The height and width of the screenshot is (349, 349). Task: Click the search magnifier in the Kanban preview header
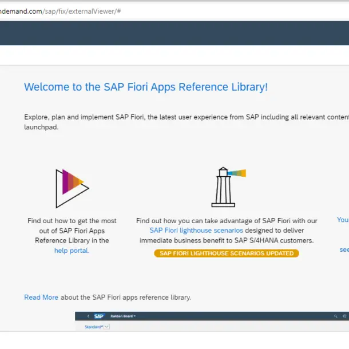(x=335, y=316)
